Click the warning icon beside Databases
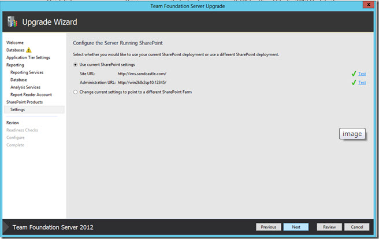 click(x=29, y=50)
